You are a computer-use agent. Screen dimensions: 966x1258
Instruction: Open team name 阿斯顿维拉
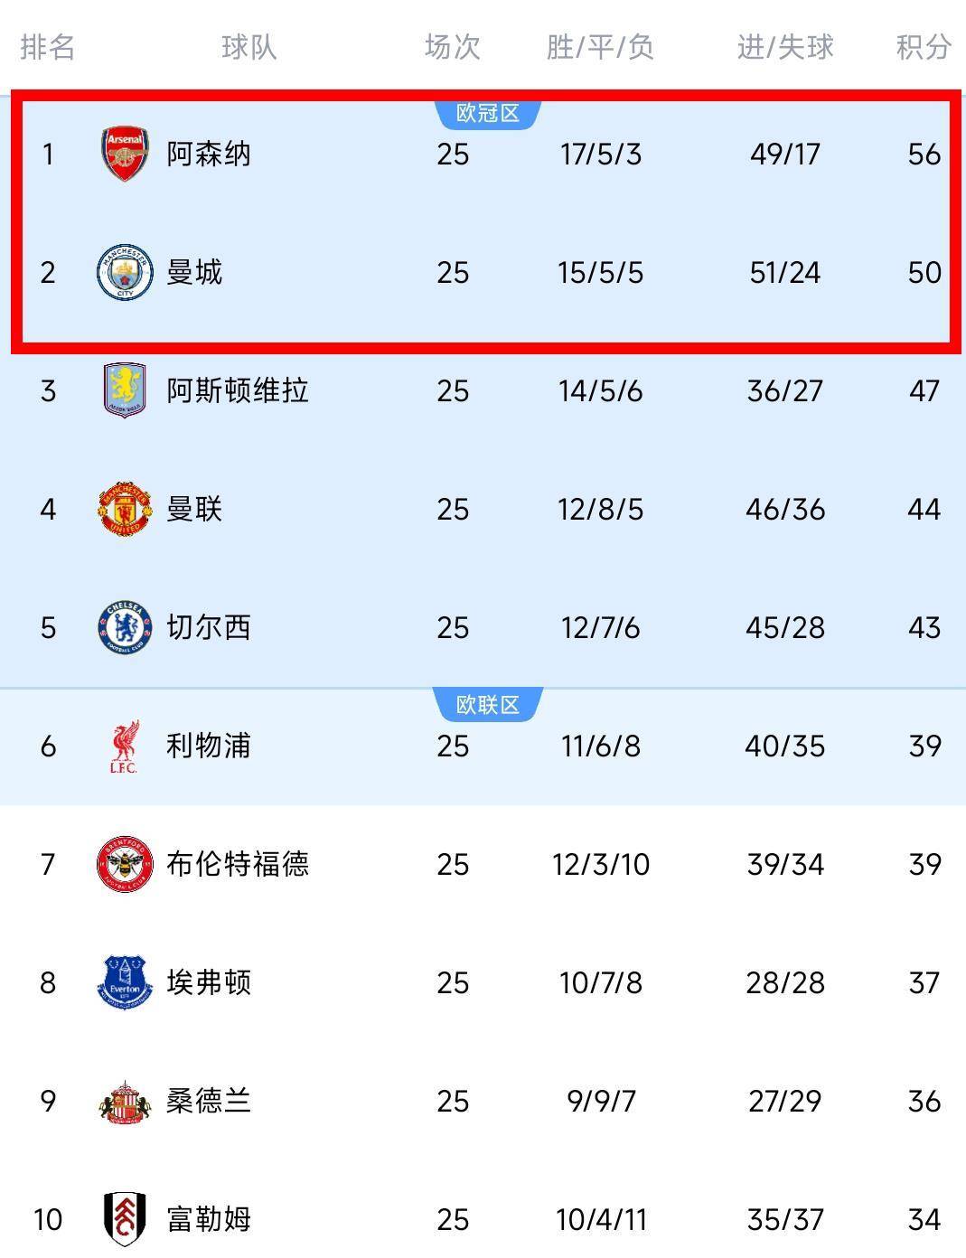point(238,390)
